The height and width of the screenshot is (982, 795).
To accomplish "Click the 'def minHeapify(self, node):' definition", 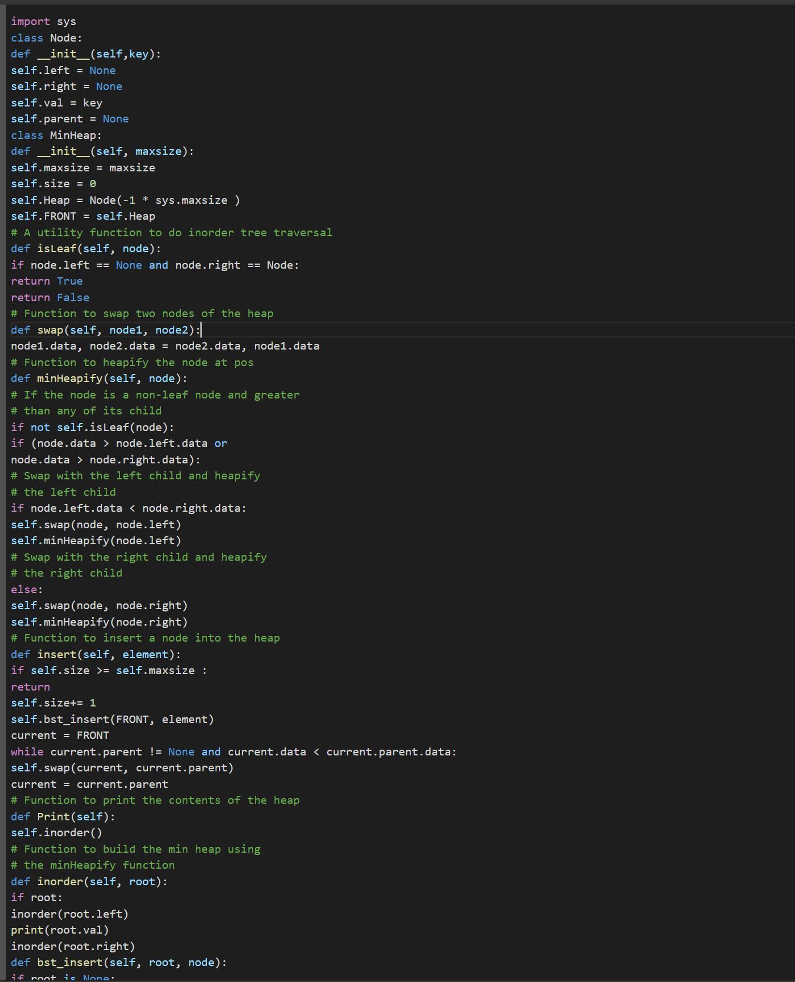I will 99,379.
